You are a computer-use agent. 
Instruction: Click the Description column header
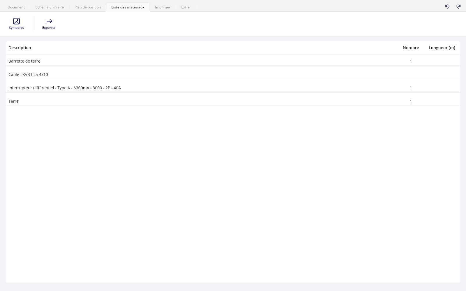20,48
